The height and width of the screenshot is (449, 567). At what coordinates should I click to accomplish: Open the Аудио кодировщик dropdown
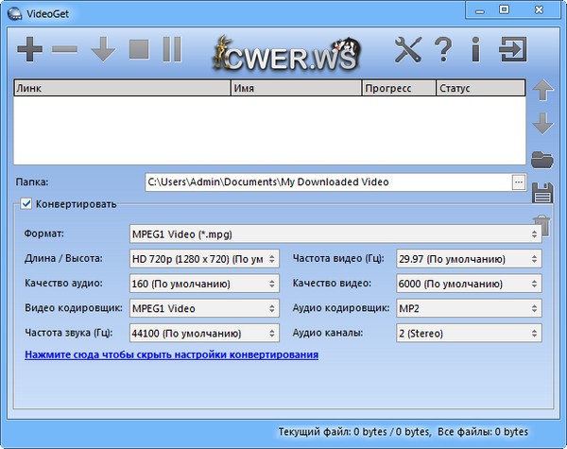(x=468, y=308)
